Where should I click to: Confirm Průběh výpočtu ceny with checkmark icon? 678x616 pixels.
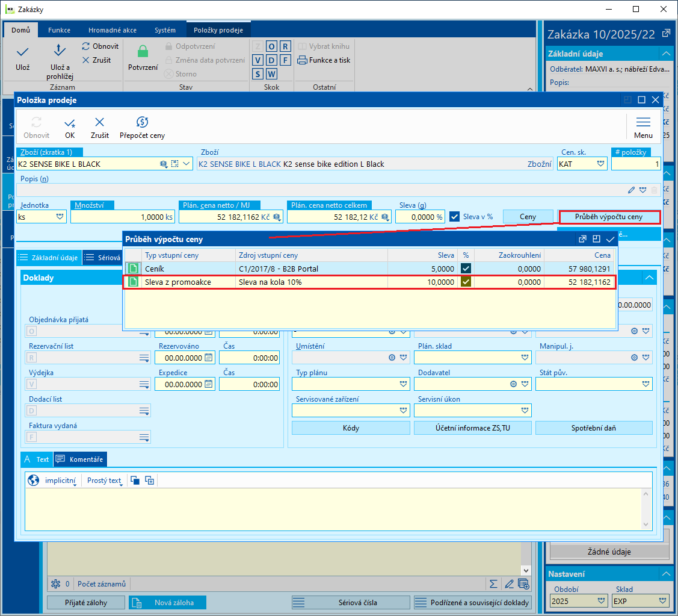(610, 239)
